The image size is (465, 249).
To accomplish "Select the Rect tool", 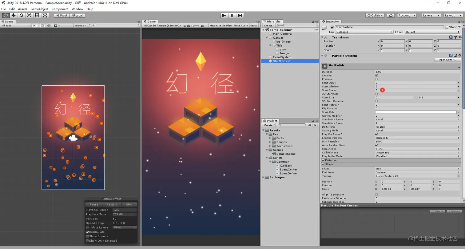I will pos(37,15).
